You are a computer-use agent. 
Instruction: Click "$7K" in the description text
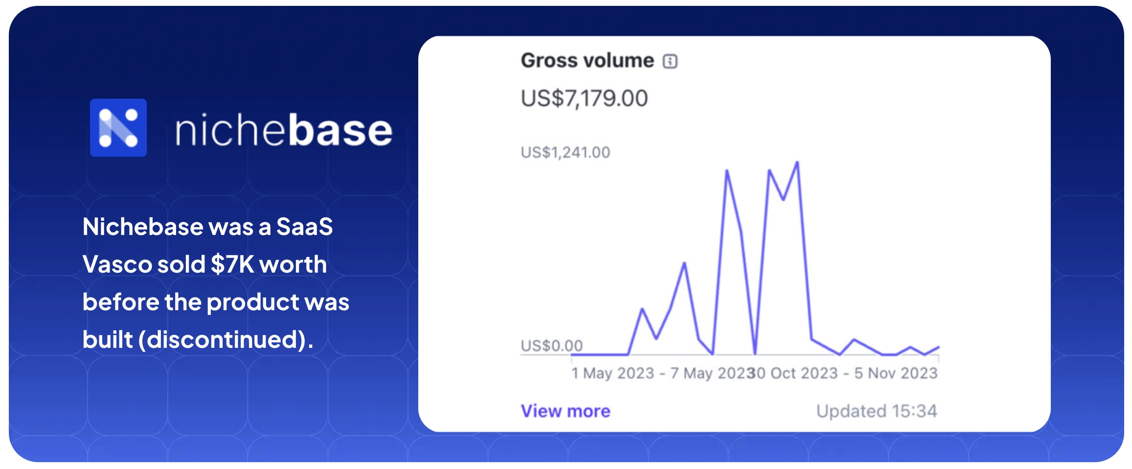(x=232, y=264)
